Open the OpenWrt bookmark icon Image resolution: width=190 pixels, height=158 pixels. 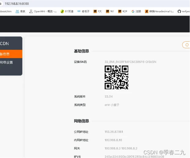click(31, 11)
